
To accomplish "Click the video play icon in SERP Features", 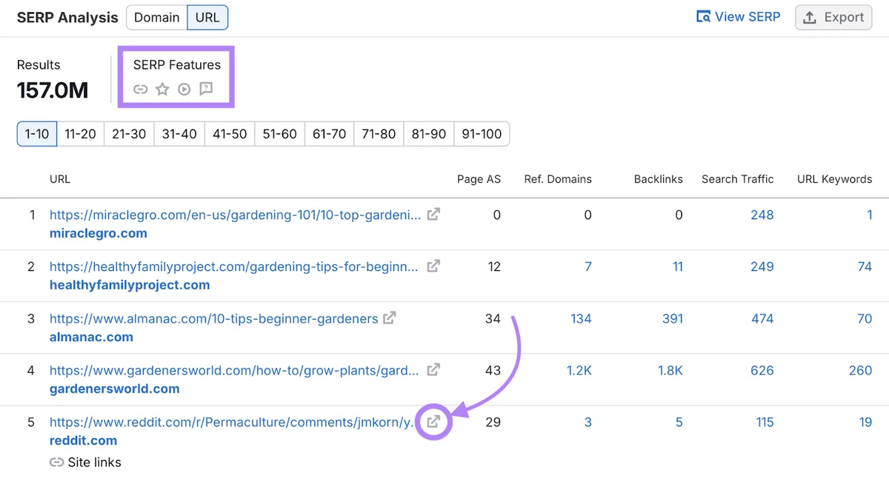I will point(184,90).
